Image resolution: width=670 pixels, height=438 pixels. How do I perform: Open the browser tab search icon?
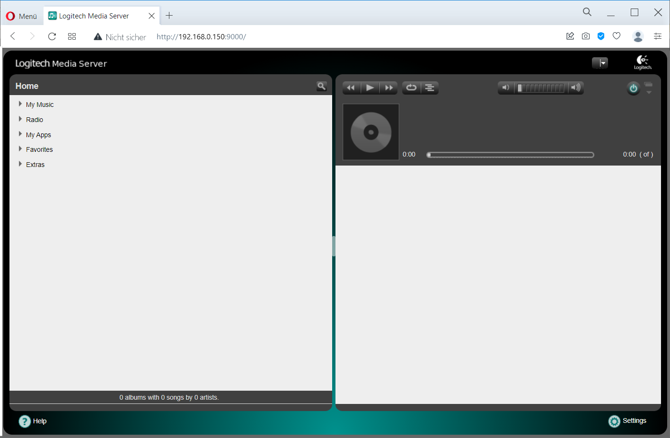point(587,12)
